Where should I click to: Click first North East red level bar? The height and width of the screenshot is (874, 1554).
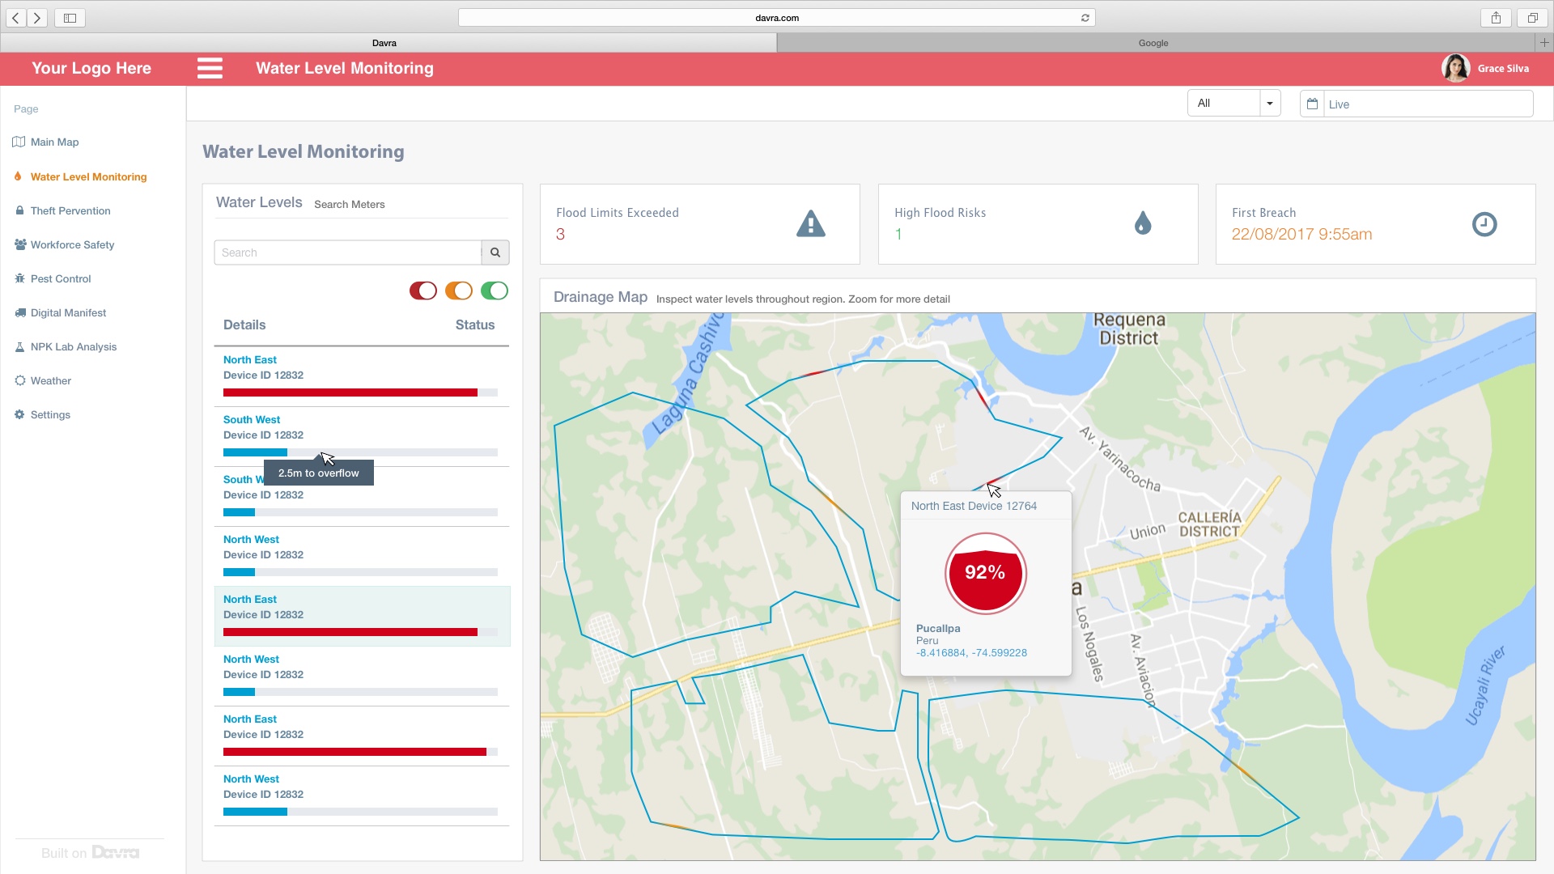tap(360, 392)
